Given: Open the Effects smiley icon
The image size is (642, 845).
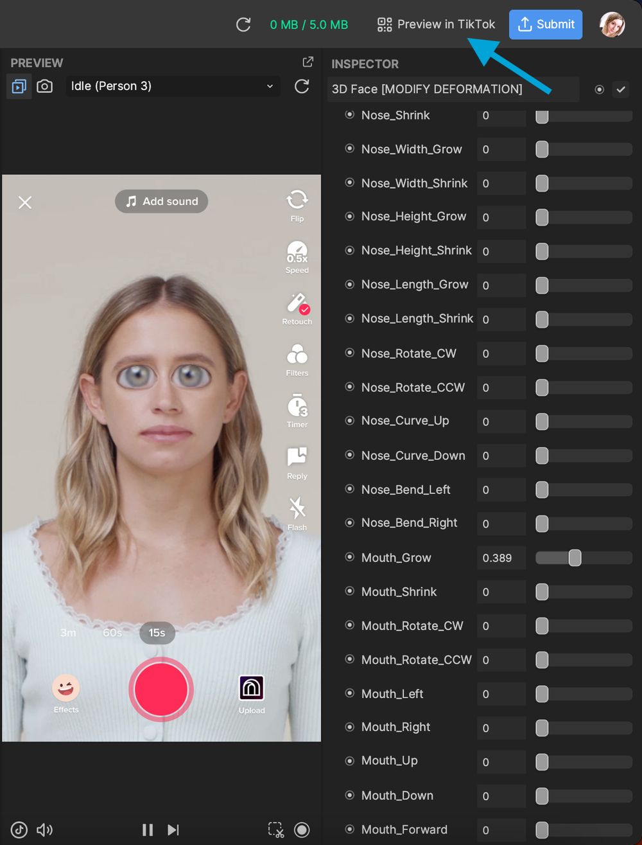Looking at the screenshot, I should pos(65,689).
